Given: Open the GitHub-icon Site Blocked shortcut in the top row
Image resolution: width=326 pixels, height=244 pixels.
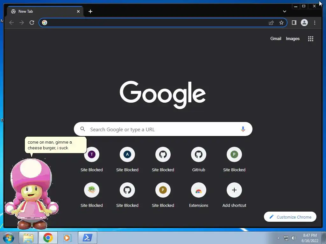Looking at the screenshot, I should coord(163,159).
